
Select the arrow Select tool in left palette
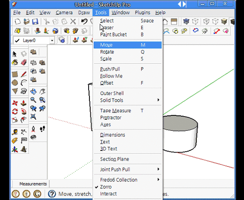(x=15, y=54)
